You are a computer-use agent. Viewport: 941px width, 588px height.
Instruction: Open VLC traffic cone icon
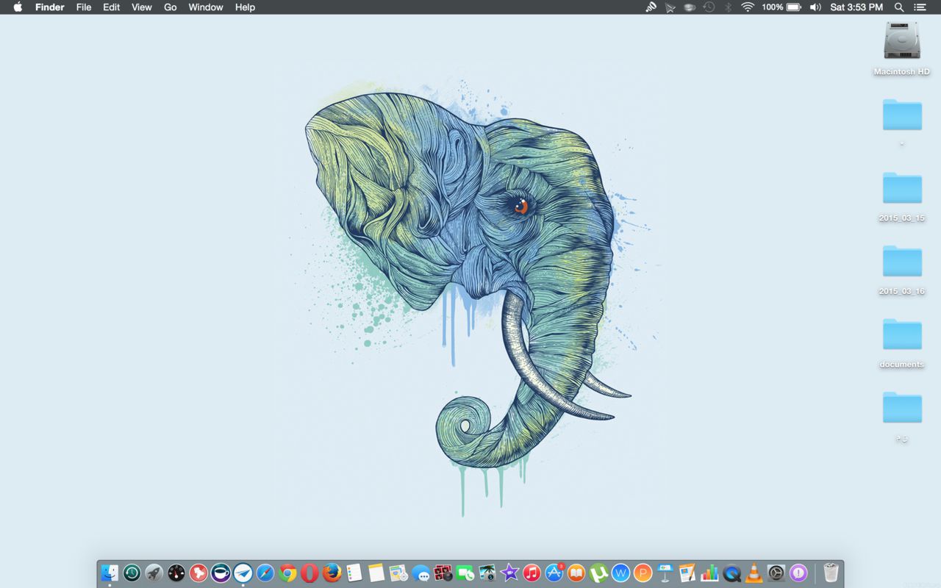pyautogui.click(x=754, y=573)
